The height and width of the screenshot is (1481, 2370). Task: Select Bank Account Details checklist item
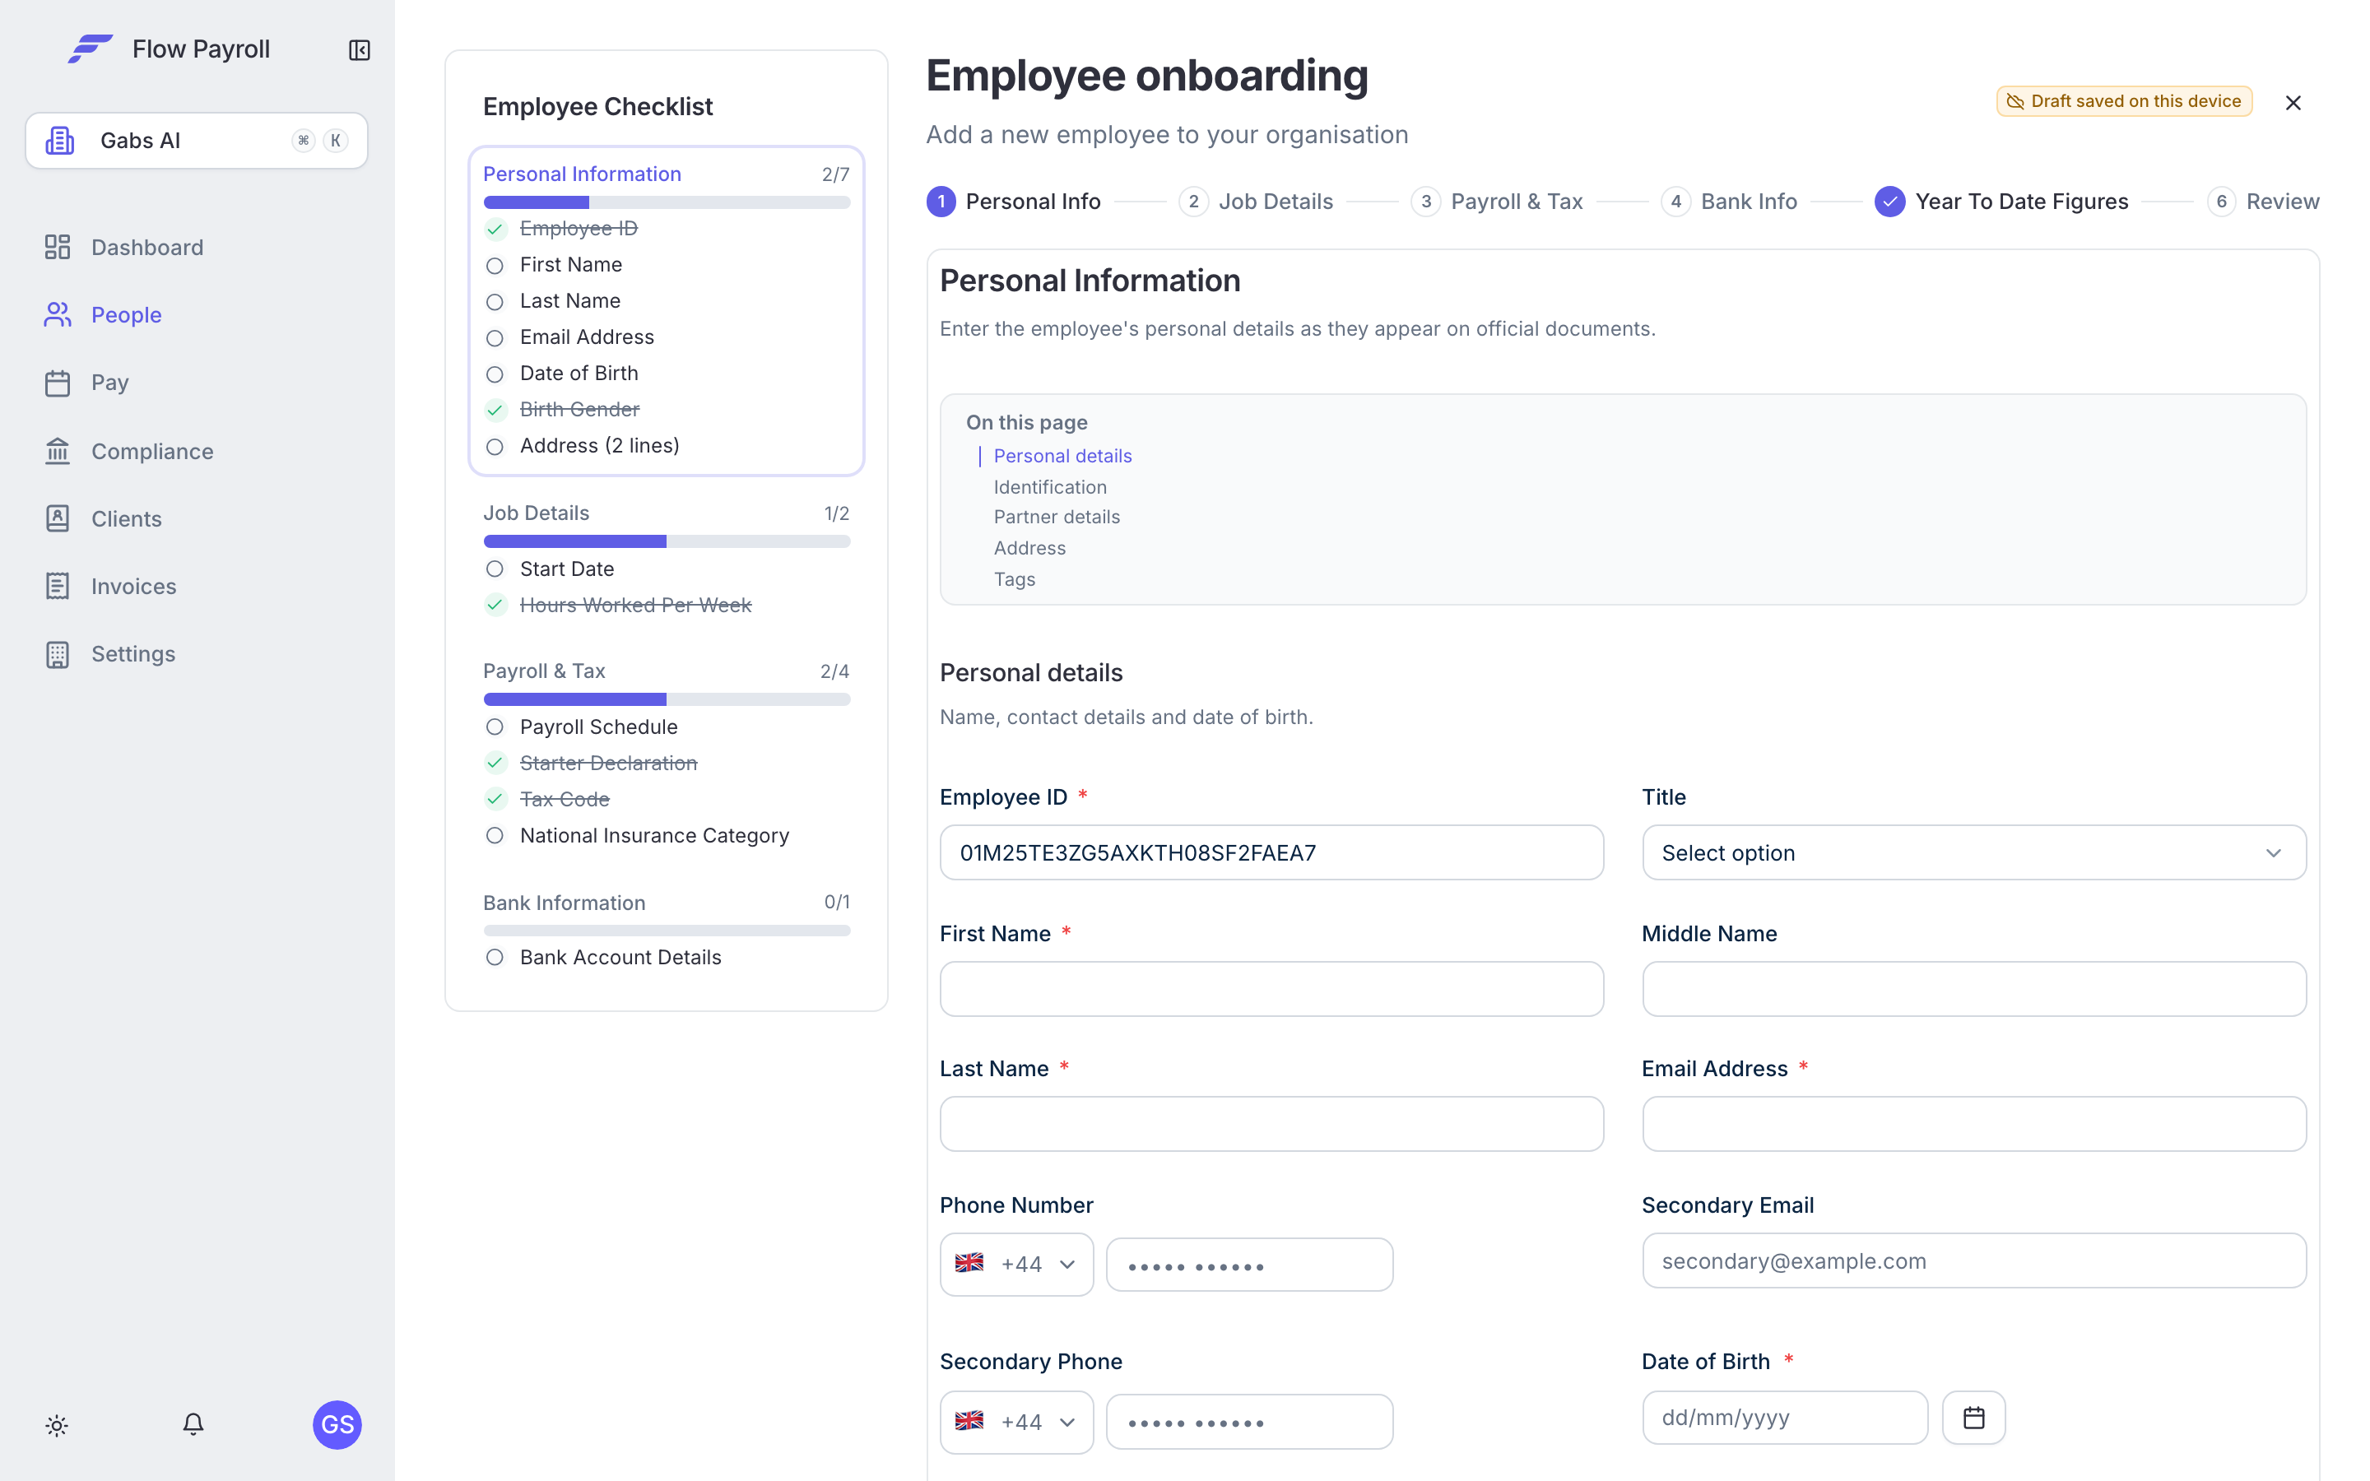point(603,957)
